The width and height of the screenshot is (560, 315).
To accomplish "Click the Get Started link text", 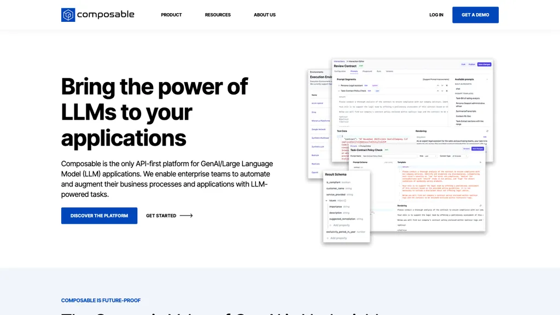I will [161, 215].
